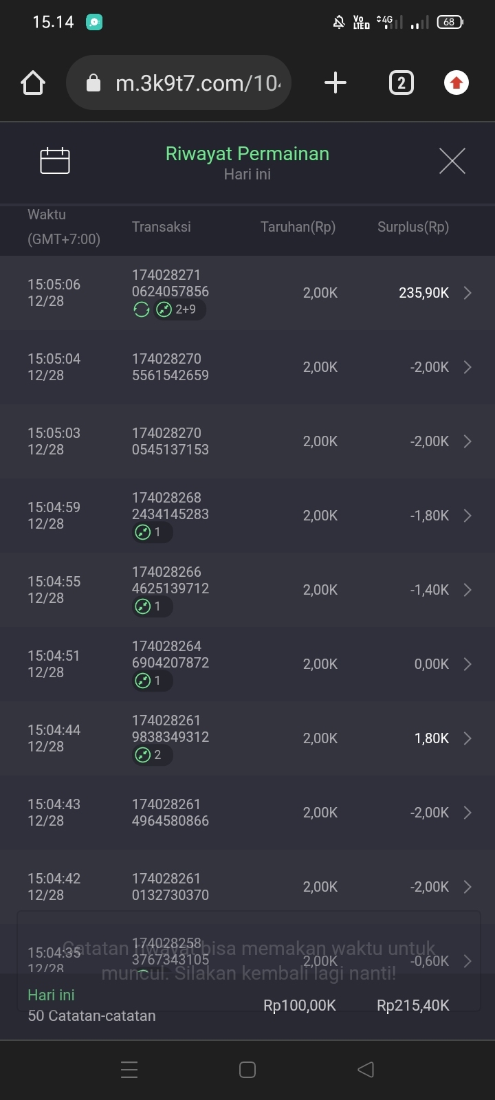Tap the 235,90K surplus amount
The width and height of the screenshot is (495, 1100).
423,293
